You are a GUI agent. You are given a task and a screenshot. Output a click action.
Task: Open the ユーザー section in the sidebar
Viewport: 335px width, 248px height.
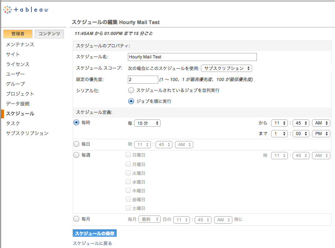tap(15, 73)
